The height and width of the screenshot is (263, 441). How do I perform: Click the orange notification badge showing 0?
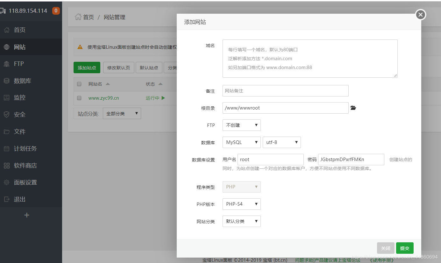[x=56, y=11]
